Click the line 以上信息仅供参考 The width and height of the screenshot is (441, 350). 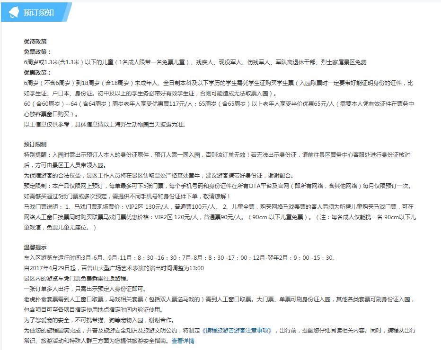(x=105, y=124)
